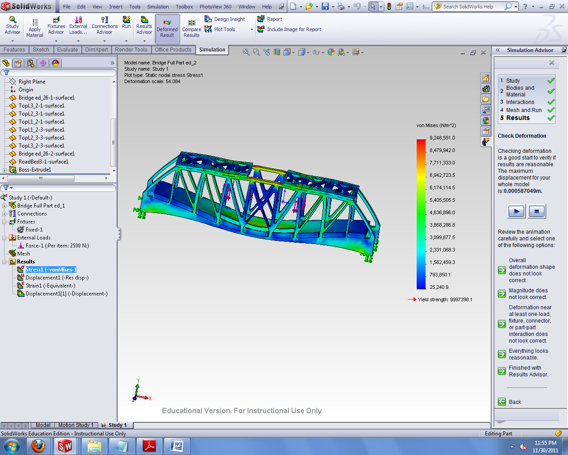Toggle the Deformed Result button
Viewport: 568px width, 455px height.
[x=167, y=29]
